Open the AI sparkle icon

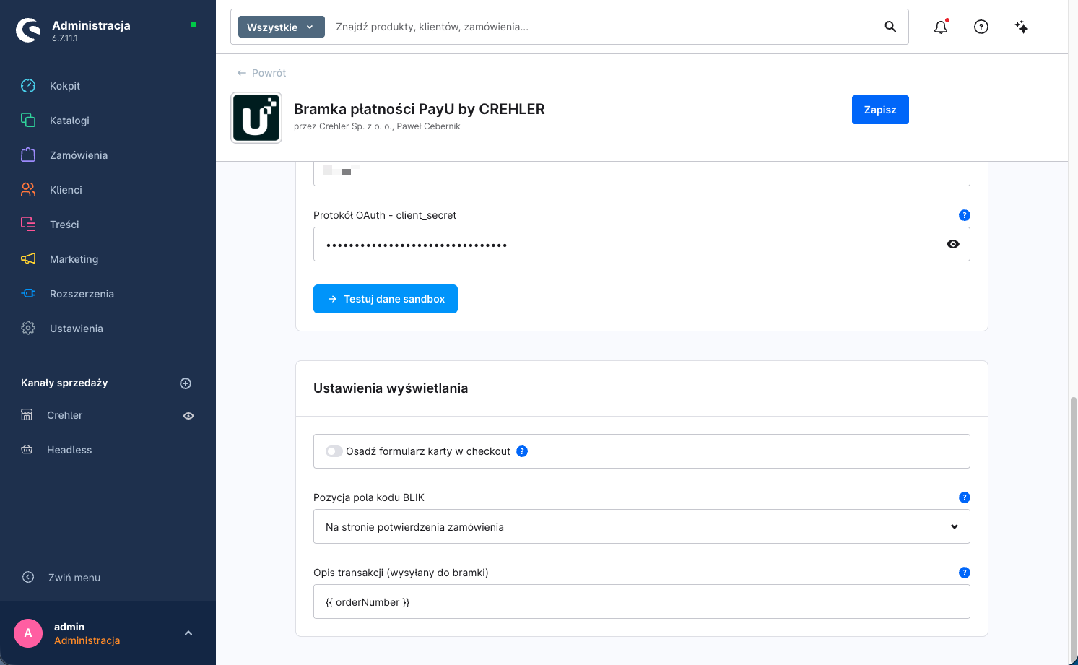[1022, 27]
